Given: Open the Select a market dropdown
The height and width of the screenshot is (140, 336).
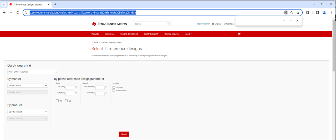Looking at the screenshot, I should (28, 86).
